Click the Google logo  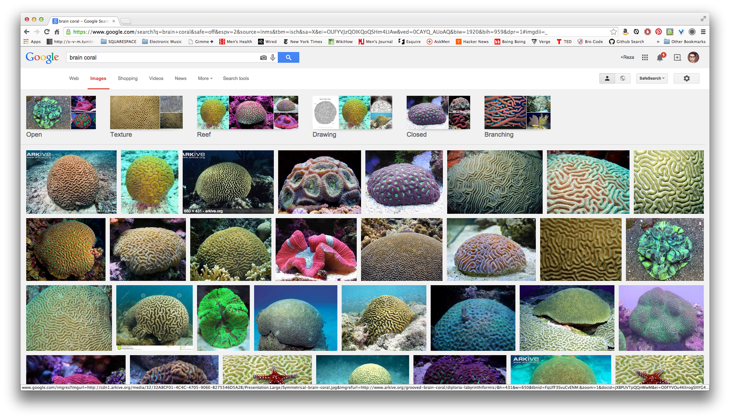pyautogui.click(x=42, y=57)
